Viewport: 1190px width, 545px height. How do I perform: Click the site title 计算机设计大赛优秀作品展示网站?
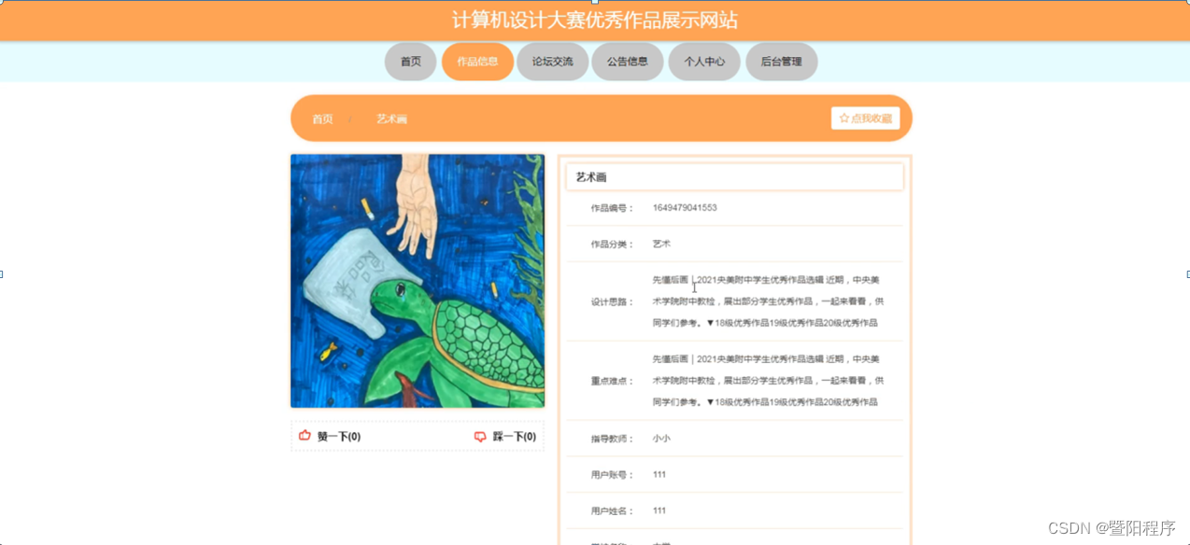[595, 21]
